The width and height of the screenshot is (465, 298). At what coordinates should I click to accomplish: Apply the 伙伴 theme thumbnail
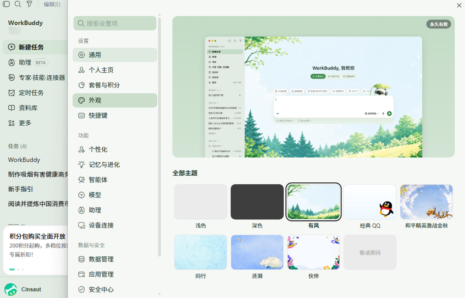coord(313,252)
